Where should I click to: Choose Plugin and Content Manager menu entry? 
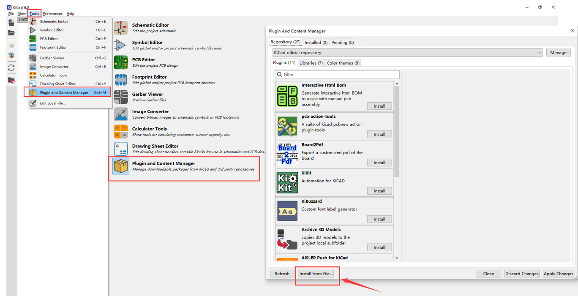coord(64,92)
